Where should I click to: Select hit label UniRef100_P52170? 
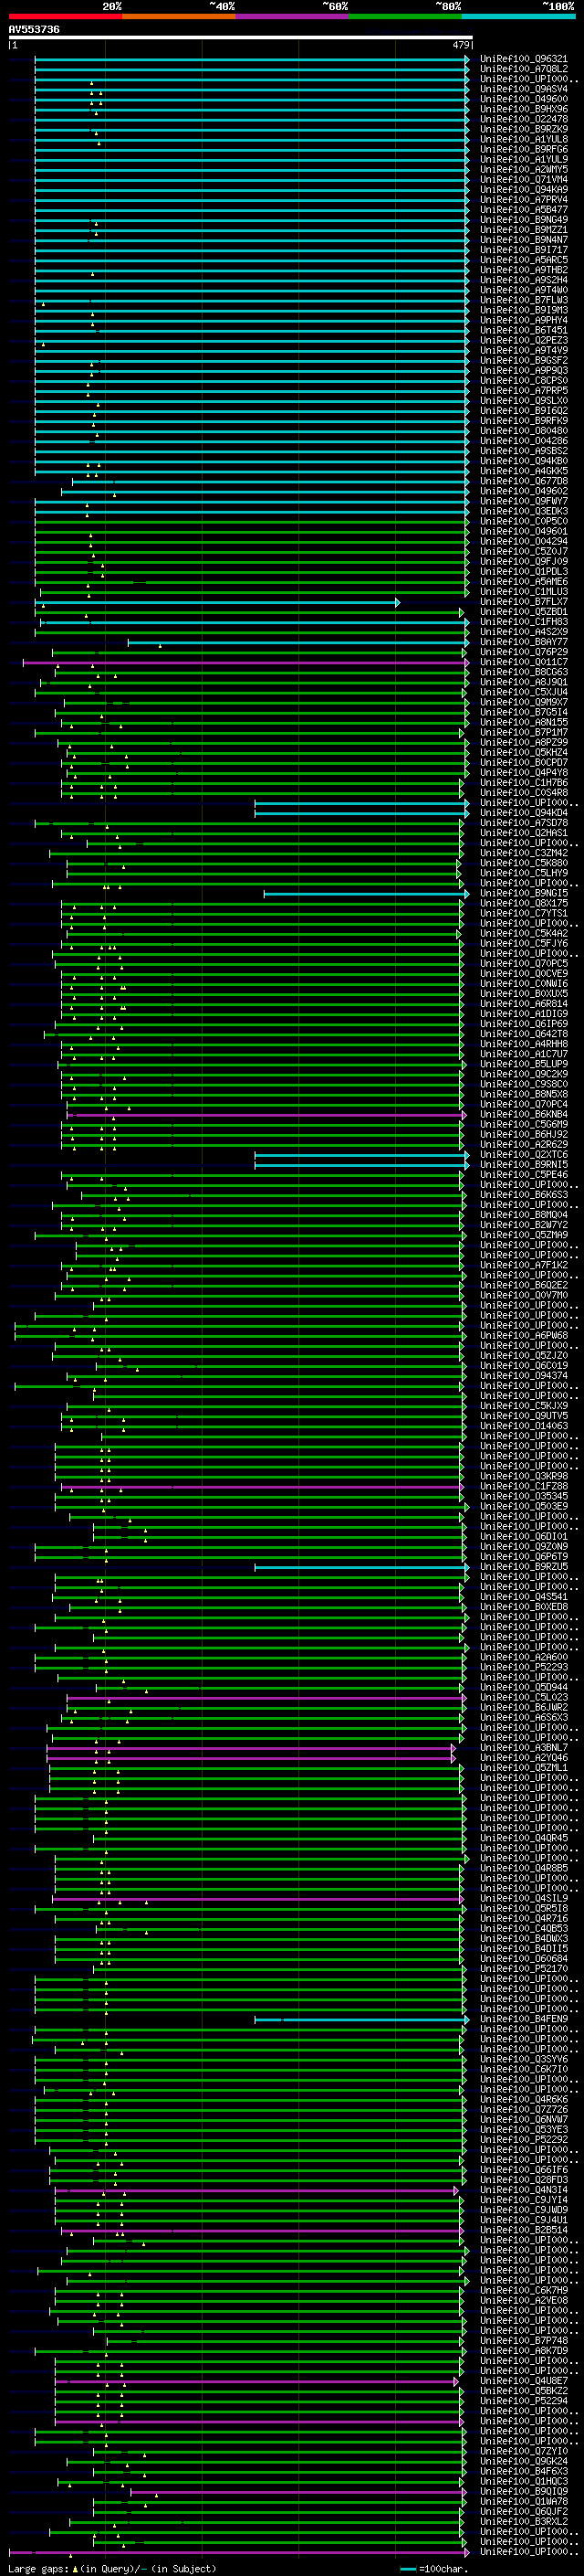[524, 1969]
